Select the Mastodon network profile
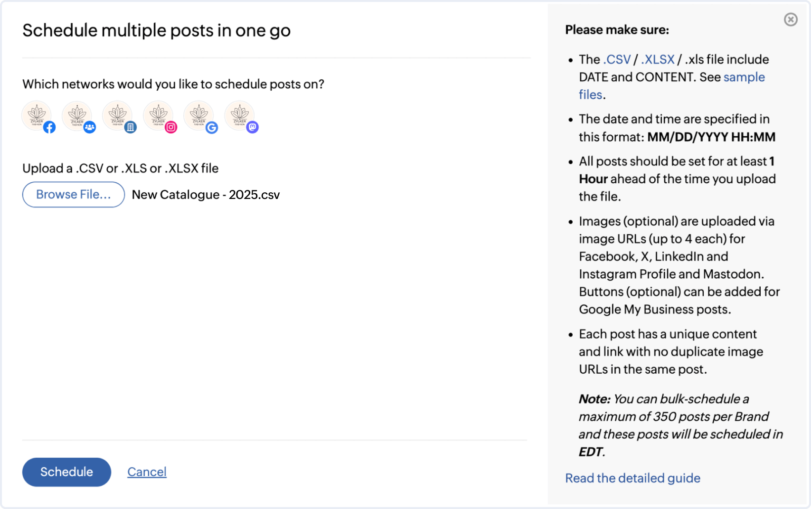This screenshot has height=509, width=811. (x=240, y=116)
